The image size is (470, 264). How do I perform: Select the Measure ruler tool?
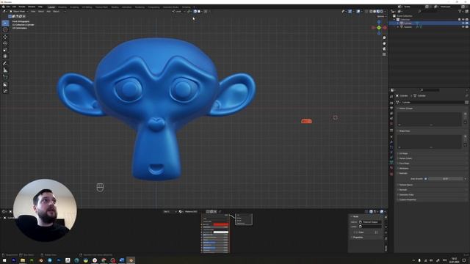[5, 70]
